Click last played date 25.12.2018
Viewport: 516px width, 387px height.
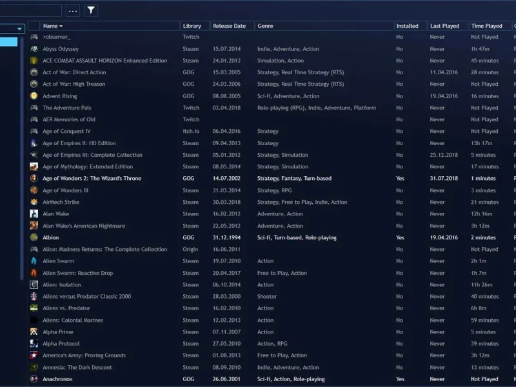coord(444,155)
